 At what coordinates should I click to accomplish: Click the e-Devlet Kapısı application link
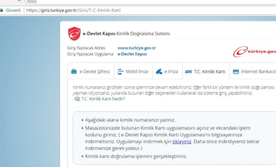132,54
